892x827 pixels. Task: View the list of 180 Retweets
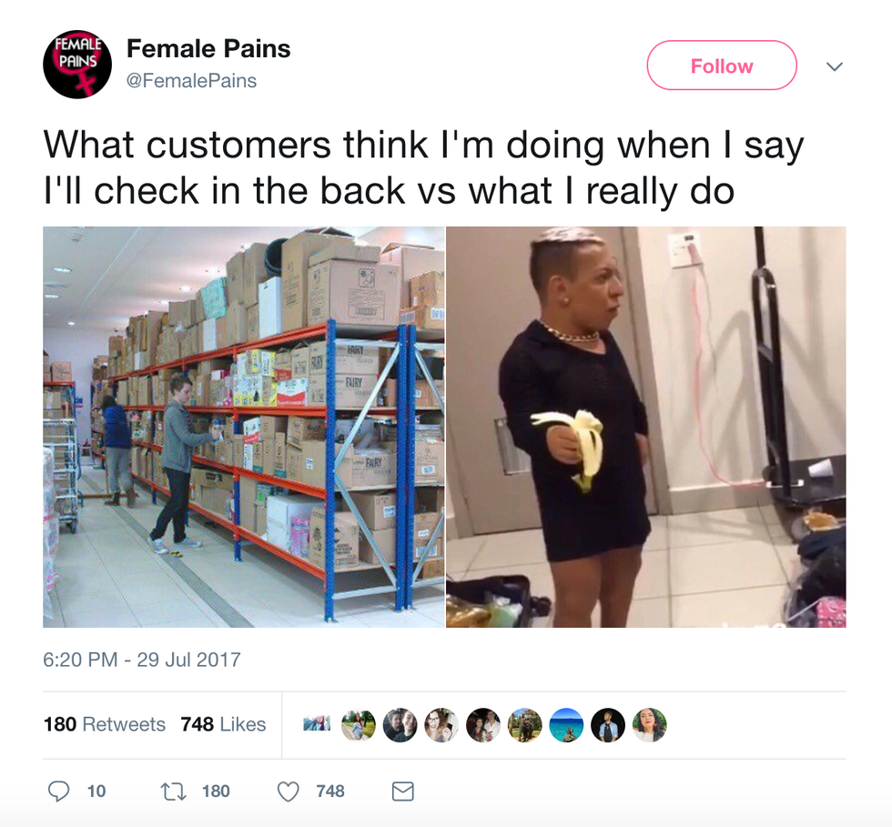(105, 724)
